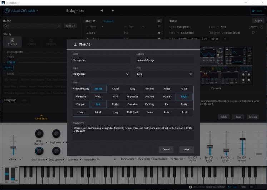Click the Arturia Analog Lab logo icon
Image resolution: width=267 pixels, height=190 pixels.
tap(7, 11)
